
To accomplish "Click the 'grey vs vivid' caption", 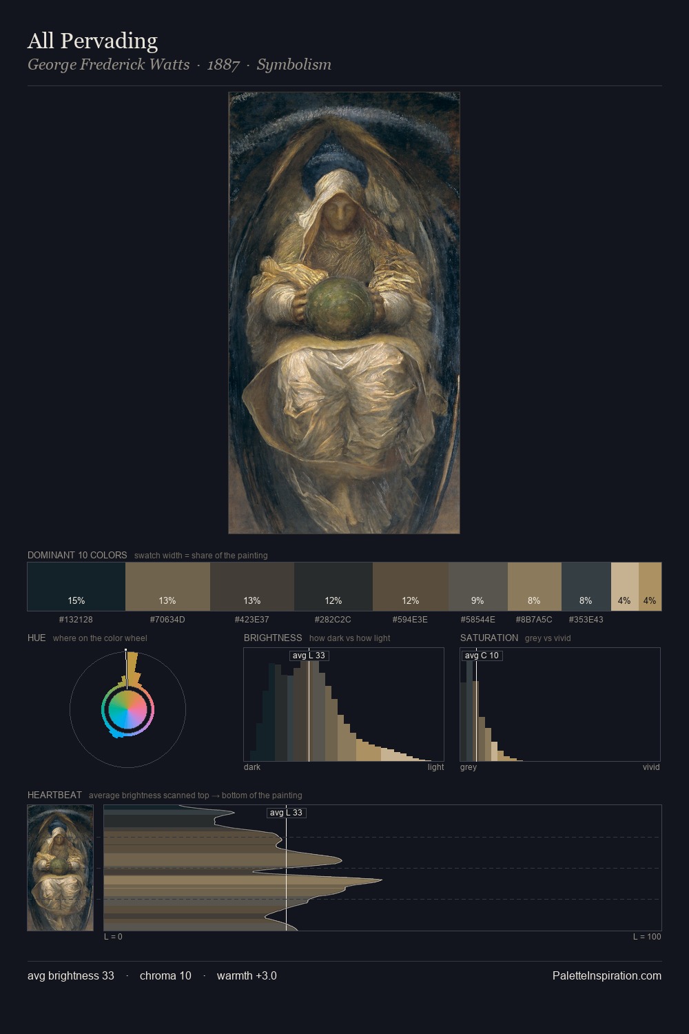I will pos(548,638).
